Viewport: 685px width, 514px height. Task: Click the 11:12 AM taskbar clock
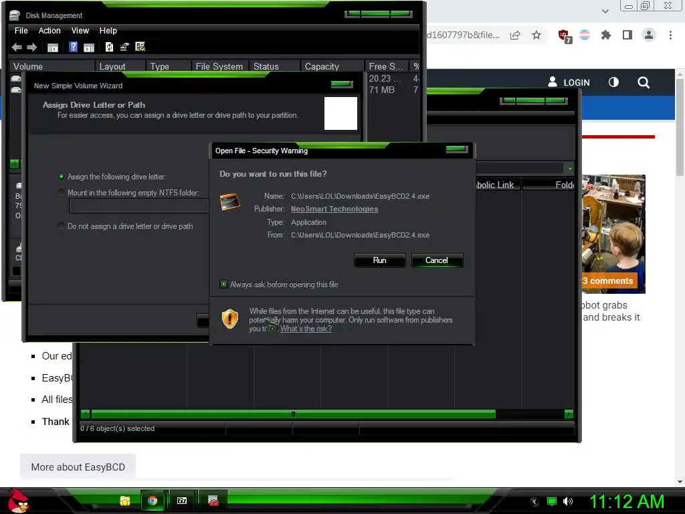[x=627, y=501]
